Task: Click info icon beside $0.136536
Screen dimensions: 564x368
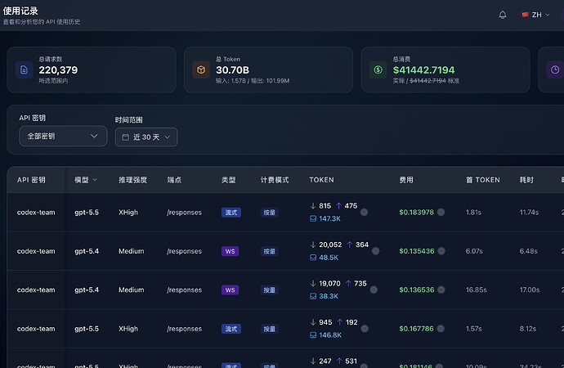Action: pyautogui.click(x=441, y=290)
